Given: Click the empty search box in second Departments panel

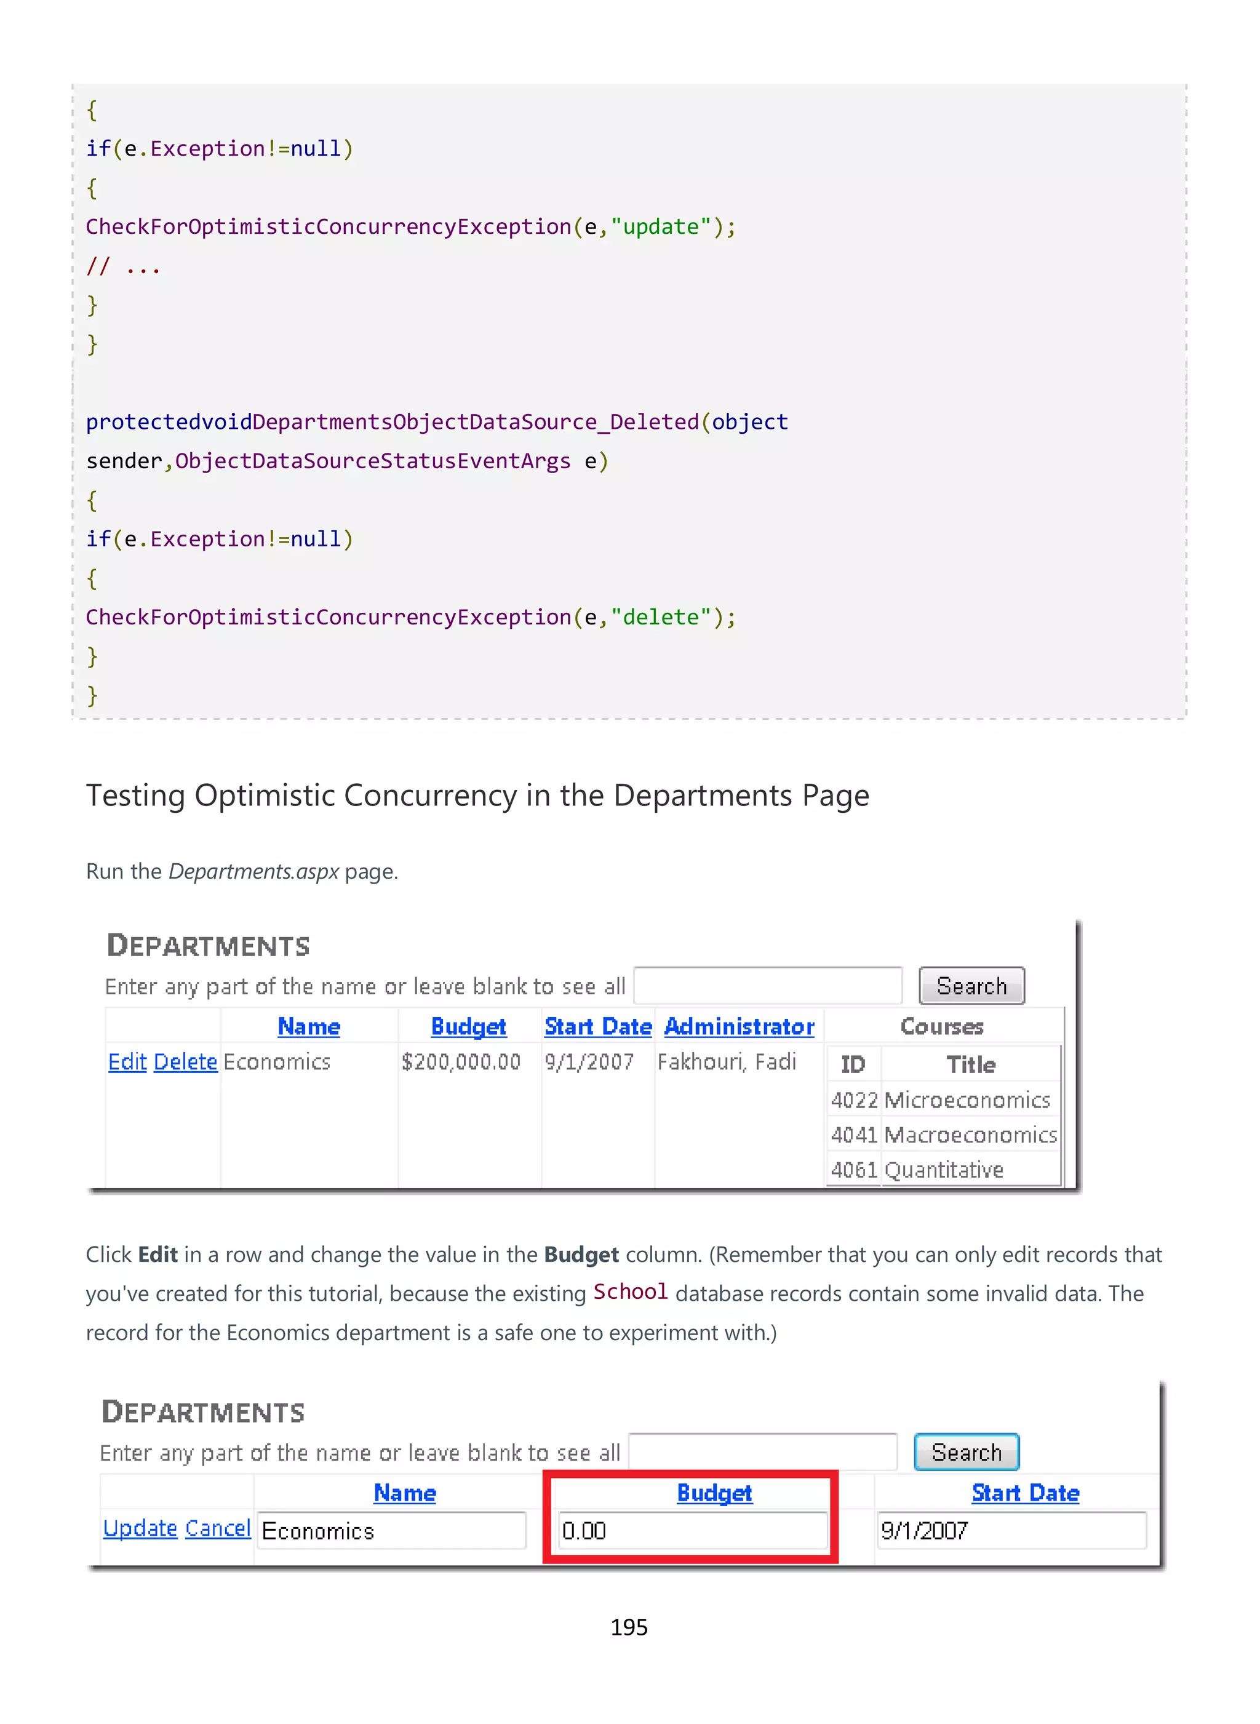Looking at the screenshot, I should pyautogui.click(x=763, y=1451).
